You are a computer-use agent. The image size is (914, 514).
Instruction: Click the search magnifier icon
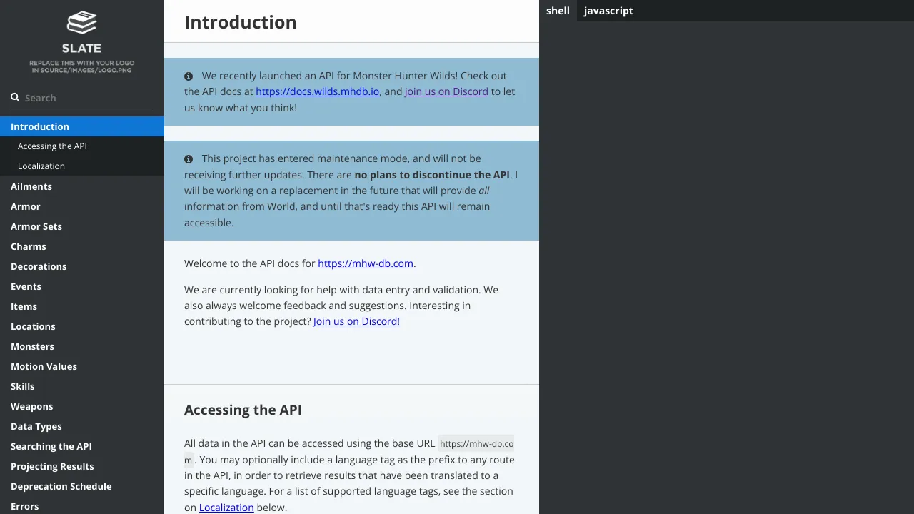(x=15, y=97)
